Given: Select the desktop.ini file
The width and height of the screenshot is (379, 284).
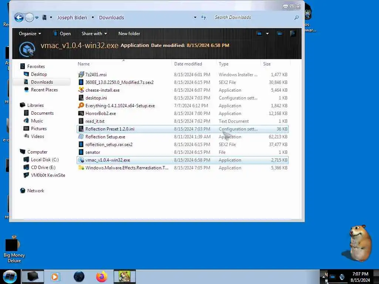Looking at the screenshot, I should pyautogui.click(x=96, y=98).
